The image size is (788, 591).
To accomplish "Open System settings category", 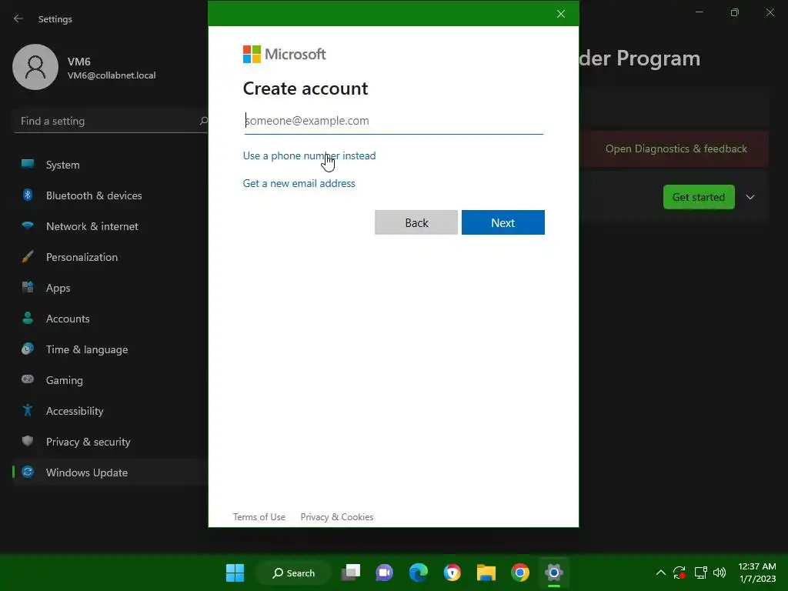I will coord(111,165).
